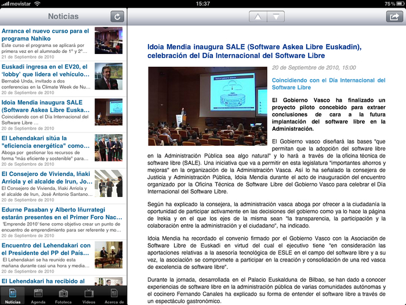Viewport: 406px width, 305px height.
Task: Tap bold lead 'El Gobierno Vasco ha finalizado un proyecto piloto'
Action: pyautogui.click(x=329, y=114)
